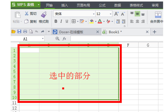
Task: Expand clear format dropdown arrow
Action: click(112, 22)
